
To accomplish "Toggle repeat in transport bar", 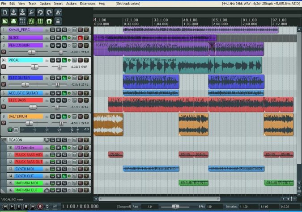I will point(47,207).
